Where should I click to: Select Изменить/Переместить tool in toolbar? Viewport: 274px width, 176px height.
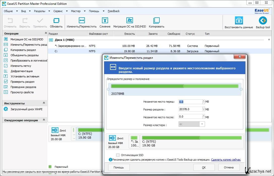coord(82,21)
